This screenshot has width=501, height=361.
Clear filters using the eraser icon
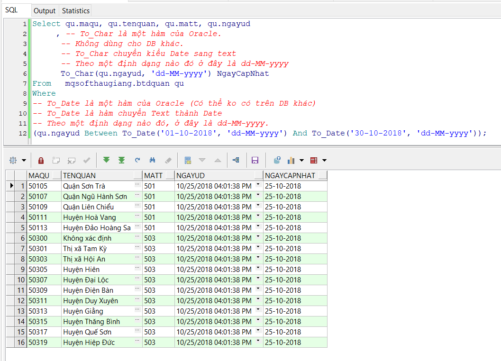168,160
